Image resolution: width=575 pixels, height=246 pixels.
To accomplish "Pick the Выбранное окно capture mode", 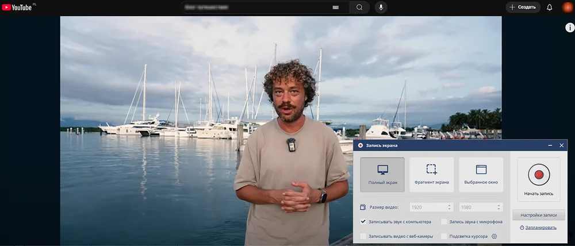I will click(x=481, y=174).
